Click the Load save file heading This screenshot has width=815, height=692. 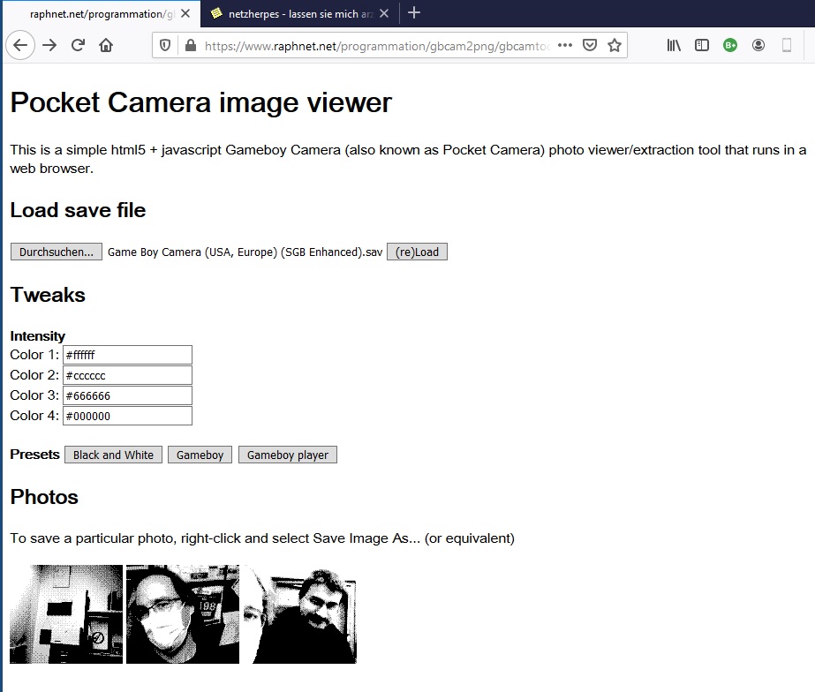pyautogui.click(x=78, y=210)
